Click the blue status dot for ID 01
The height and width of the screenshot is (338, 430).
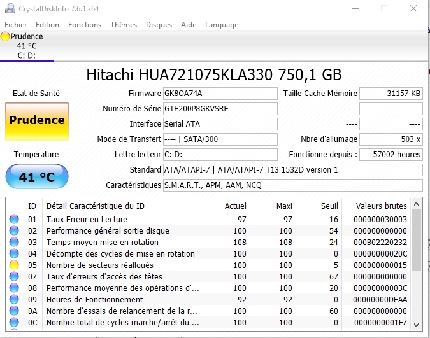tap(14, 219)
